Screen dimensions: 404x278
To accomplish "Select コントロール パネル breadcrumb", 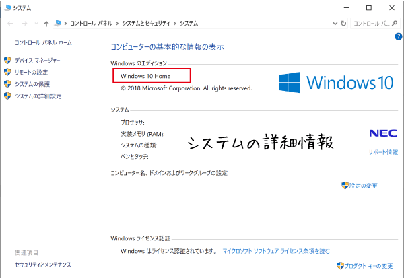I will [92, 24].
